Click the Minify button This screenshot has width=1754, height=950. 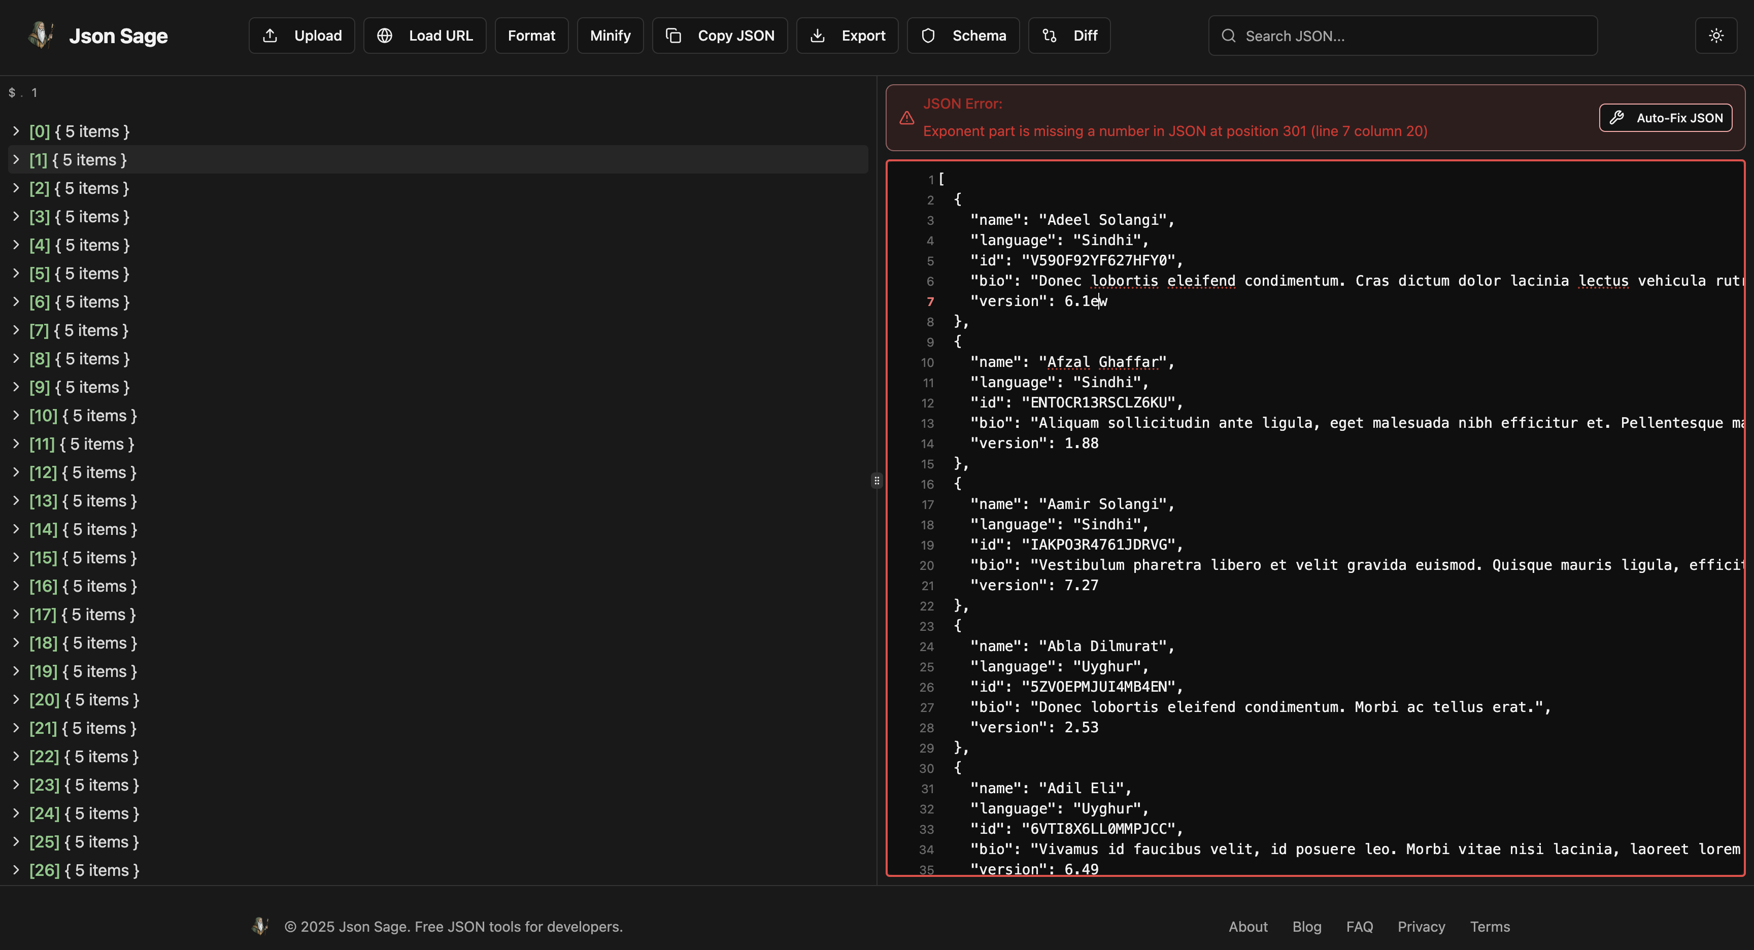610,36
